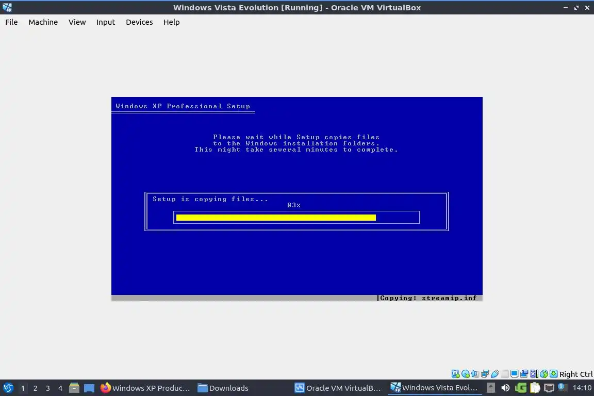Switch to workspace 1
Screen dimensions: 594x396
click(x=23, y=388)
